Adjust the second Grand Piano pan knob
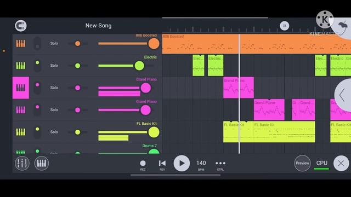 coord(78,110)
